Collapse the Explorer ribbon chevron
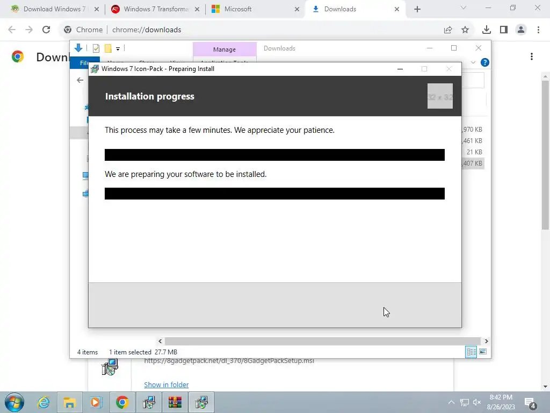Image resolution: width=550 pixels, height=413 pixels. click(473, 62)
